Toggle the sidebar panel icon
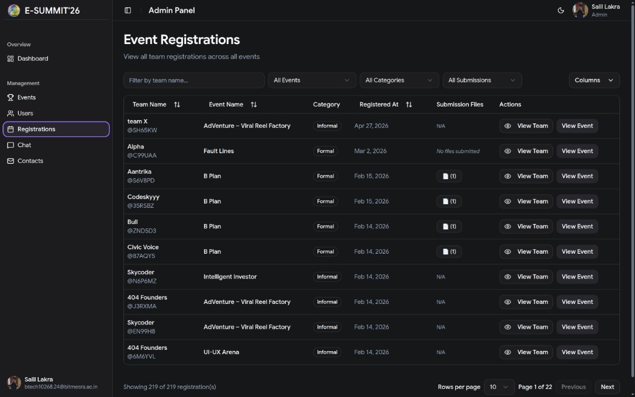 pyautogui.click(x=128, y=11)
